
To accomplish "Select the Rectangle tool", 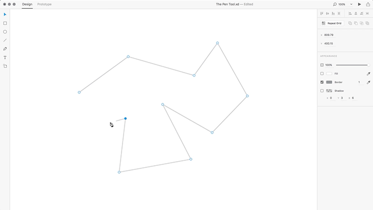I will [5, 23].
